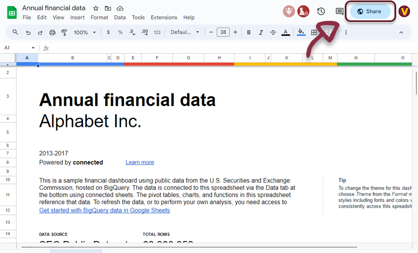This screenshot has width=418, height=253.
Task: Open the fill color picker
Action: coord(301,32)
